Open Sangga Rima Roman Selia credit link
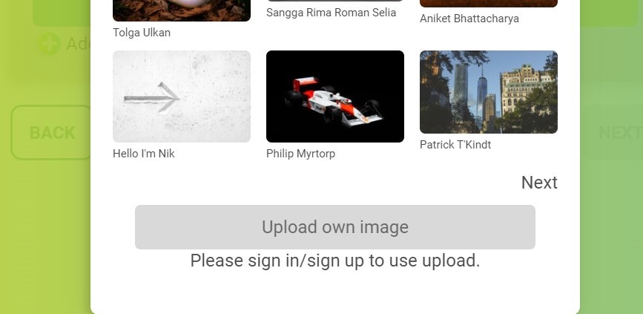The height and width of the screenshot is (314, 643). (331, 13)
